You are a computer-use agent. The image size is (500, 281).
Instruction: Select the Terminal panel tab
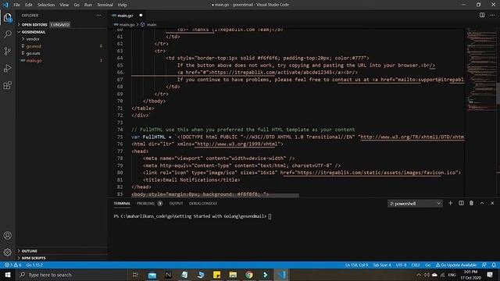pyautogui.click(x=122, y=203)
